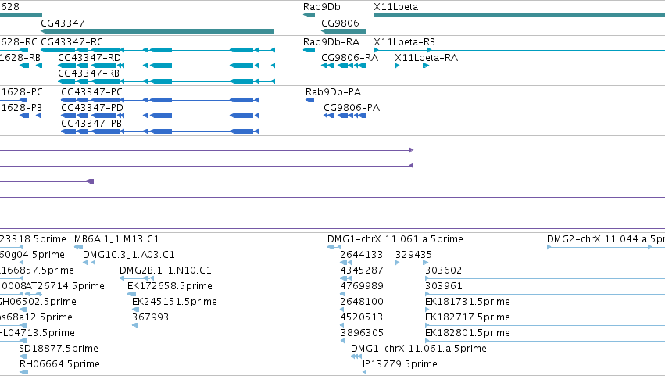
Task: Click the 3896305 feature label
Action: [x=362, y=333]
